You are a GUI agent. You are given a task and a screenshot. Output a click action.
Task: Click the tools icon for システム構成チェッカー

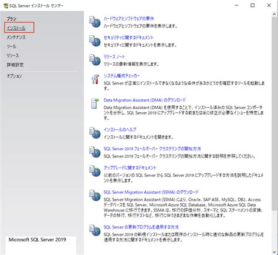95,79
